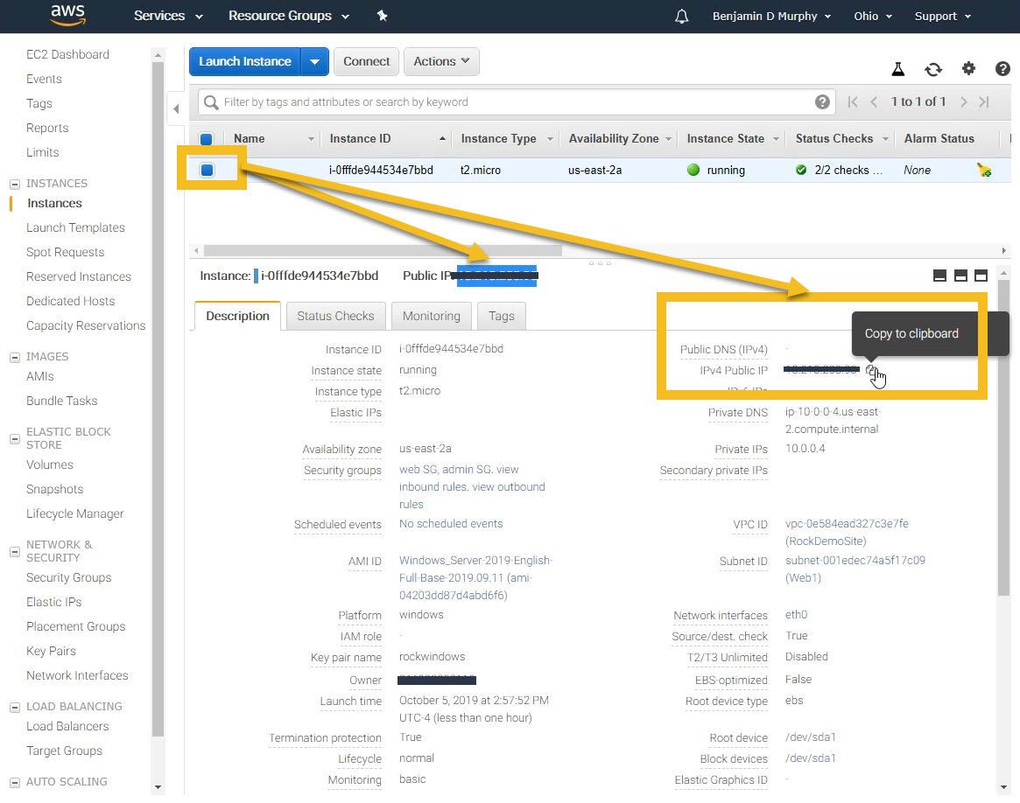Collapse the INSTANCES sidebar section
Image resolution: width=1020 pixels, height=803 pixels.
15,184
